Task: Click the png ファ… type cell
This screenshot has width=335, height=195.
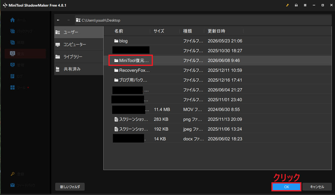Action: tap(193, 119)
